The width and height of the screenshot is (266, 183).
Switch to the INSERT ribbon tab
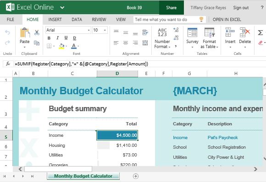coord(55,20)
